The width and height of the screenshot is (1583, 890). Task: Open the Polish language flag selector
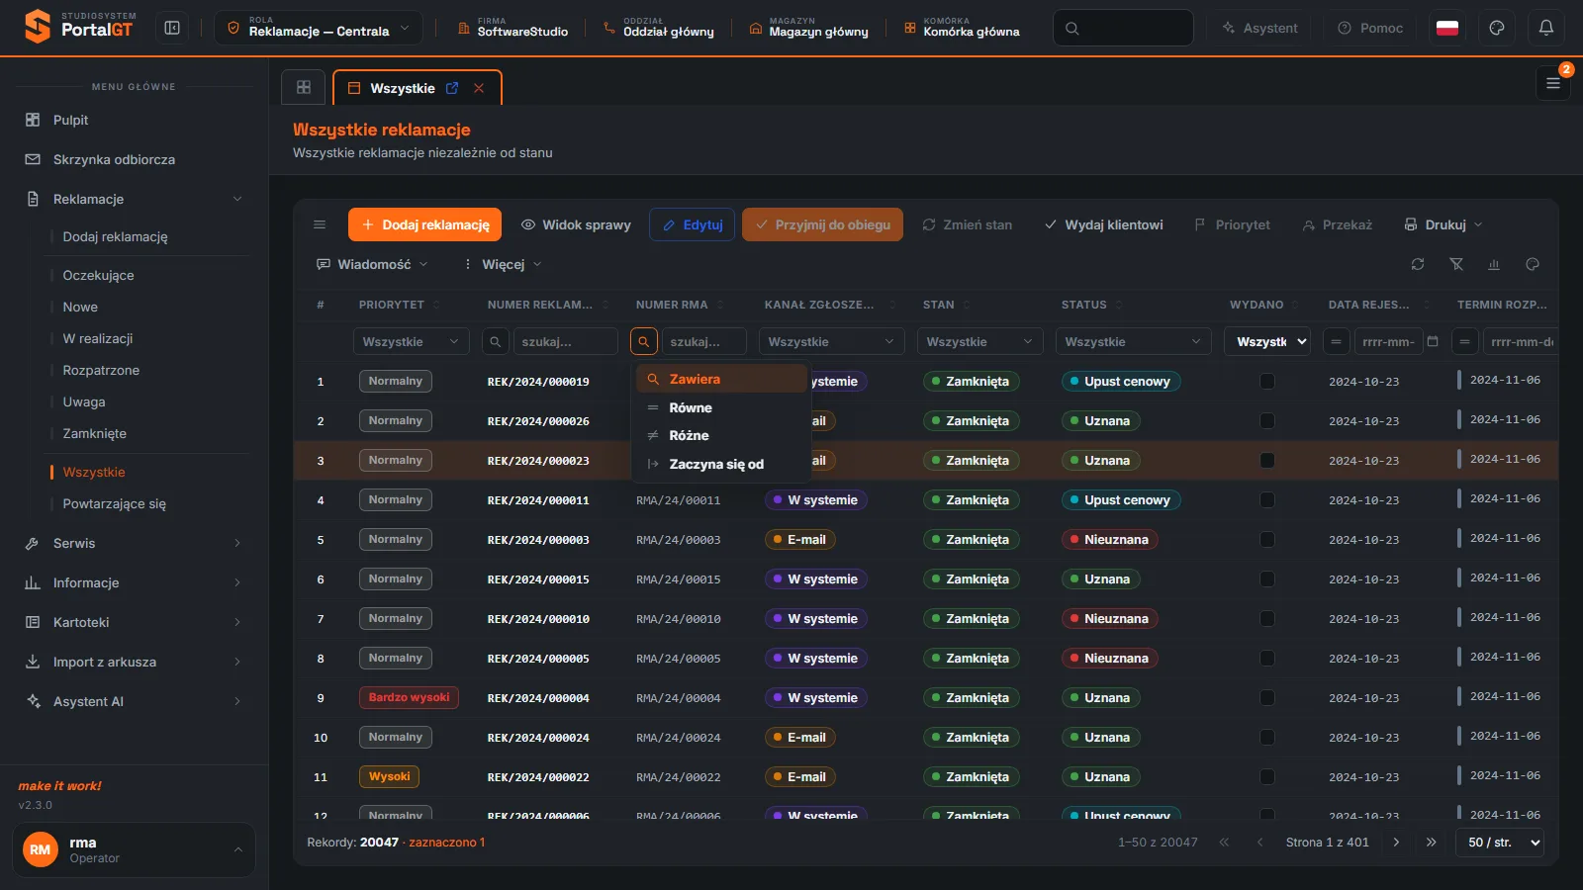1447,29
